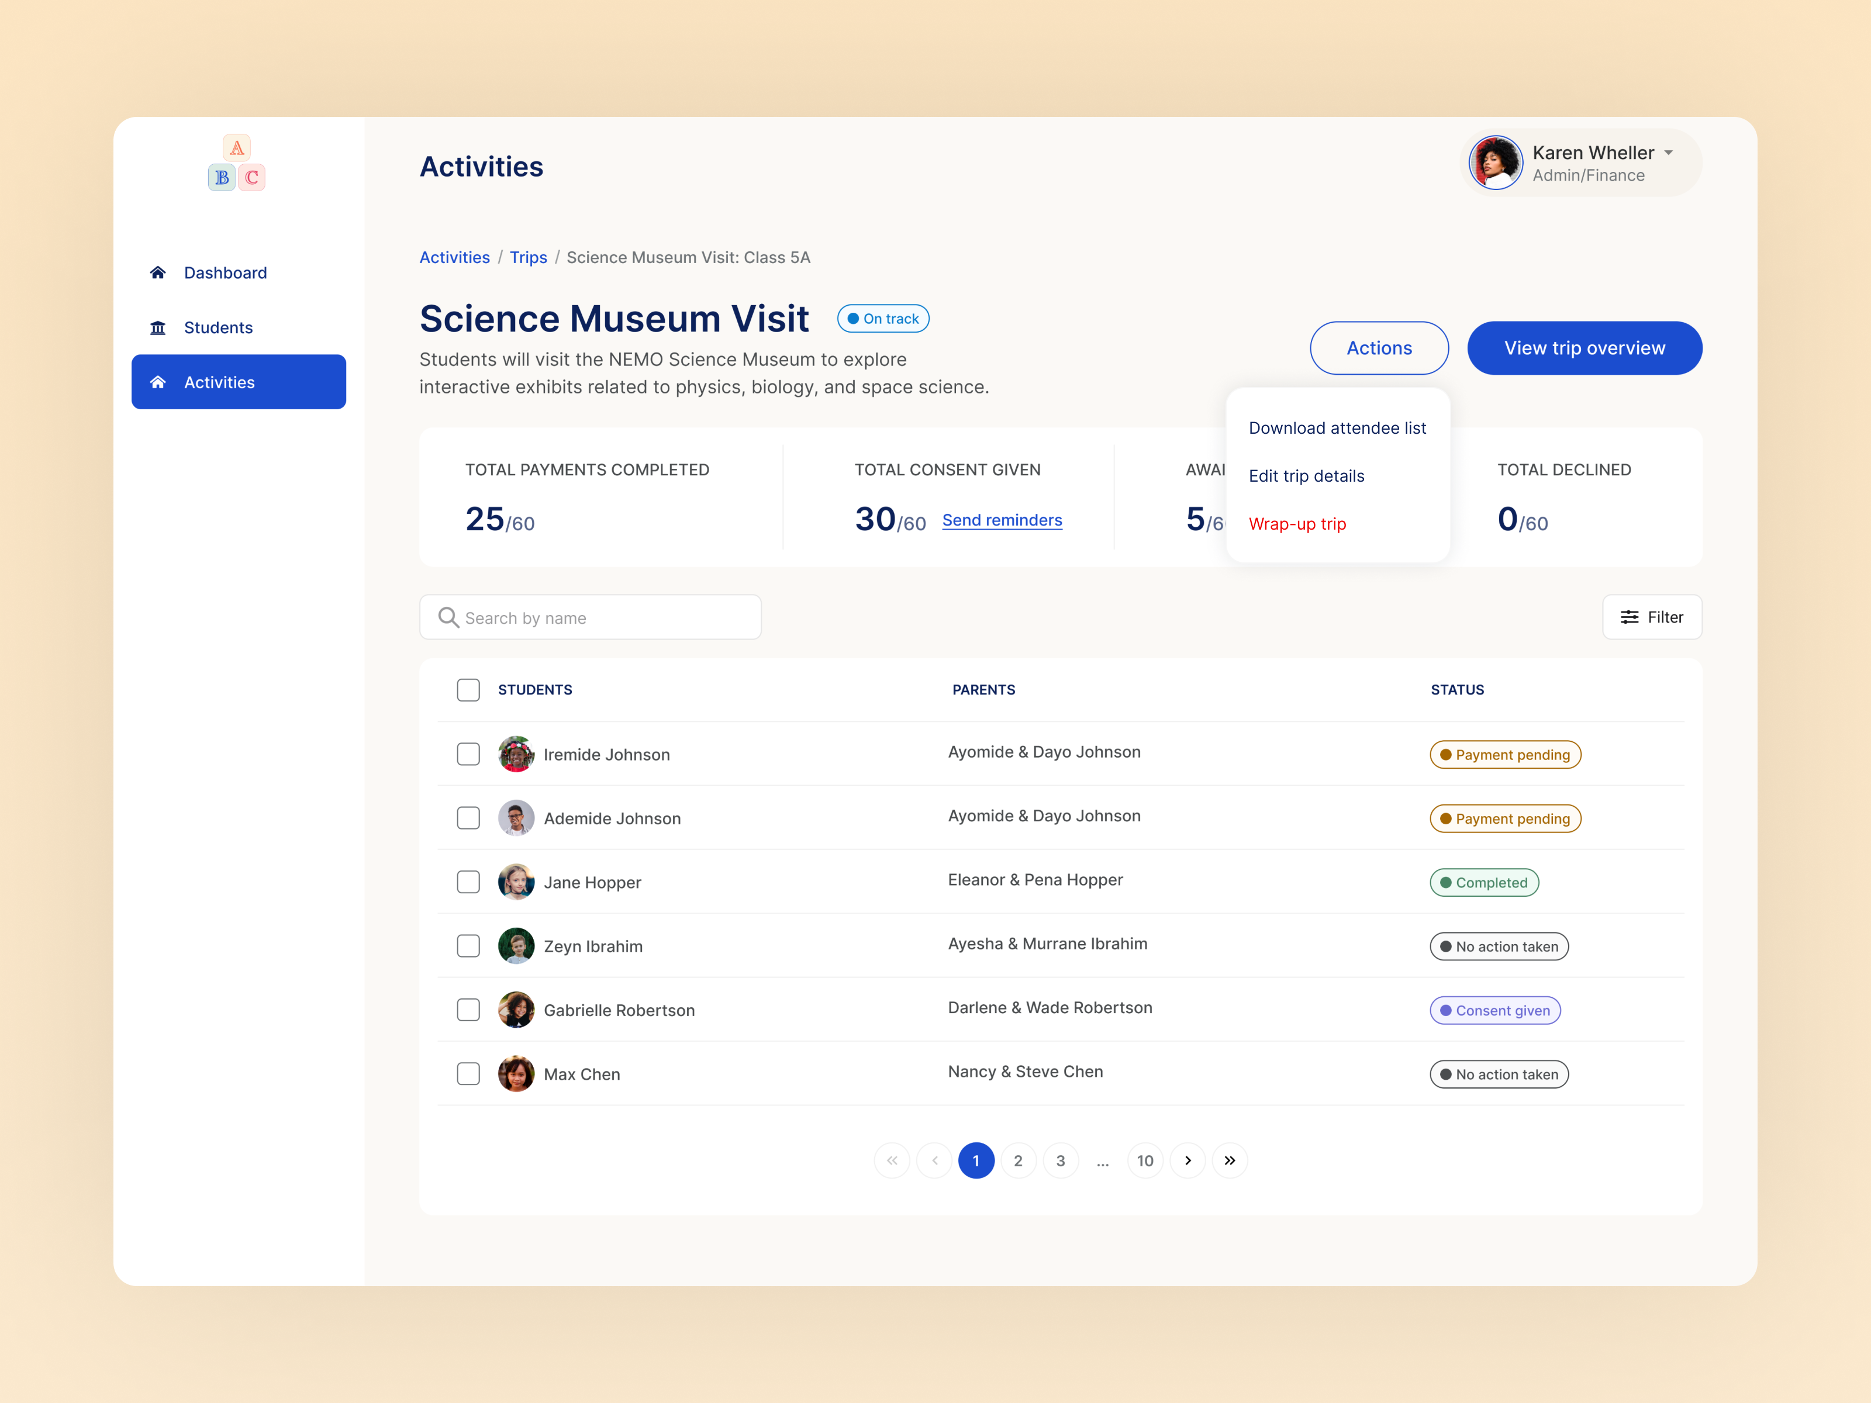Image resolution: width=1871 pixels, height=1403 pixels.
Task: Click the Students building icon
Action: click(x=158, y=327)
